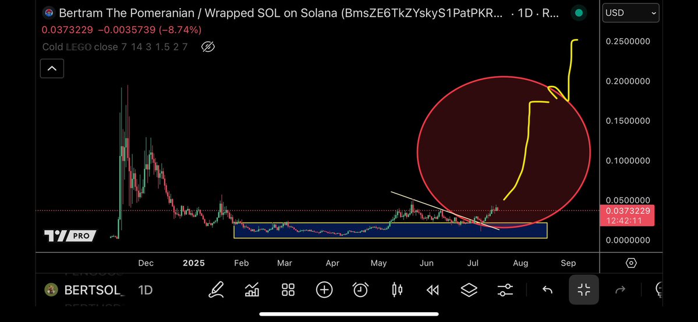Open the indicators chart icon
The image size is (698, 322).
click(253, 291)
